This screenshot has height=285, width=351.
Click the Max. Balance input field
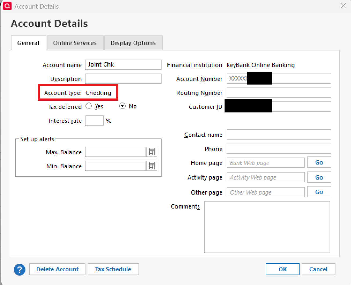(x=116, y=152)
